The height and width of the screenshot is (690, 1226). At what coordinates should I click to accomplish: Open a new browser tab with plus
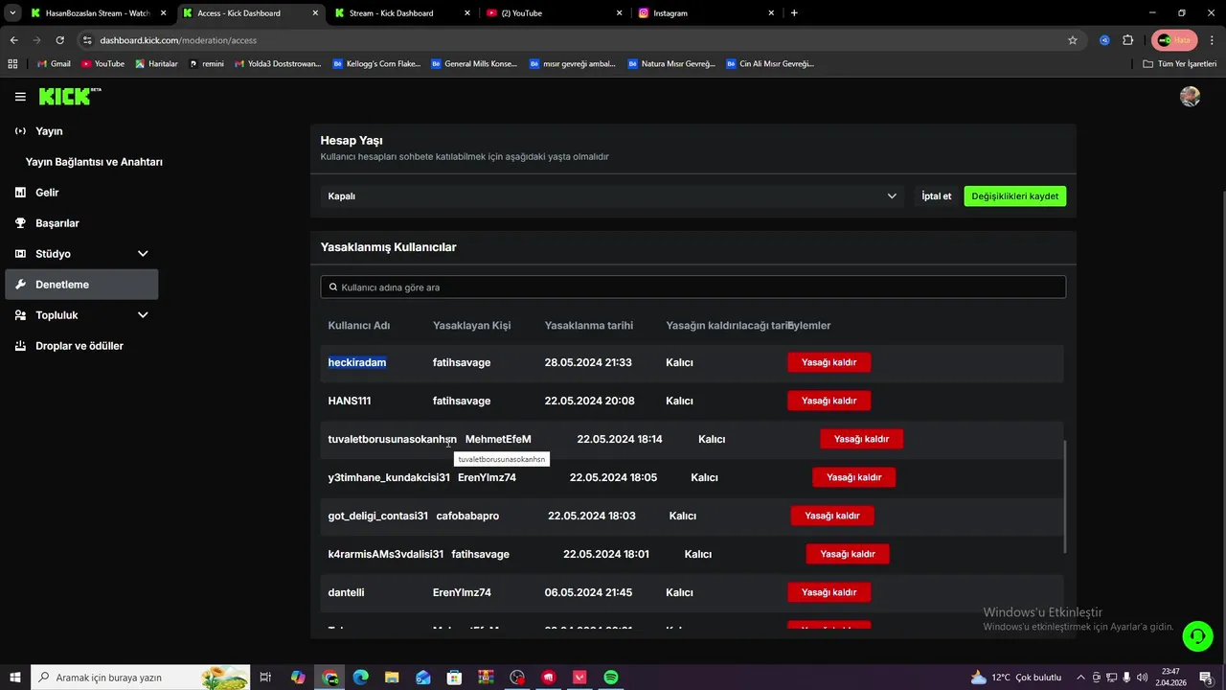coord(794,13)
